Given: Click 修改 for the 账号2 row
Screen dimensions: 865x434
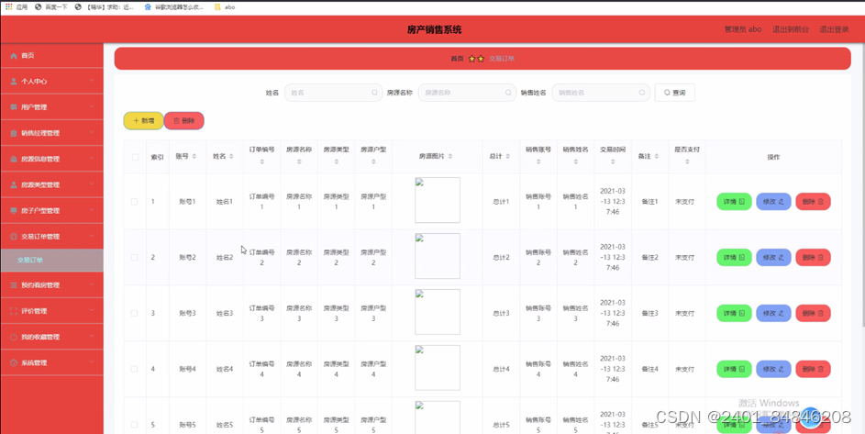Looking at the screenshot, I should [773, 257].
